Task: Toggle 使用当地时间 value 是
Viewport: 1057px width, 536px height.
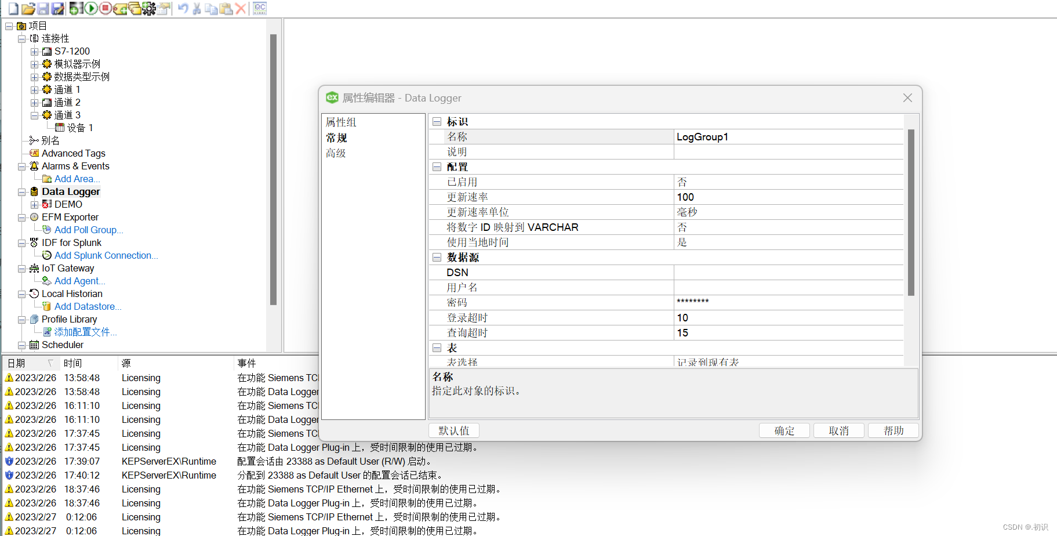Action: pos(789,242)
